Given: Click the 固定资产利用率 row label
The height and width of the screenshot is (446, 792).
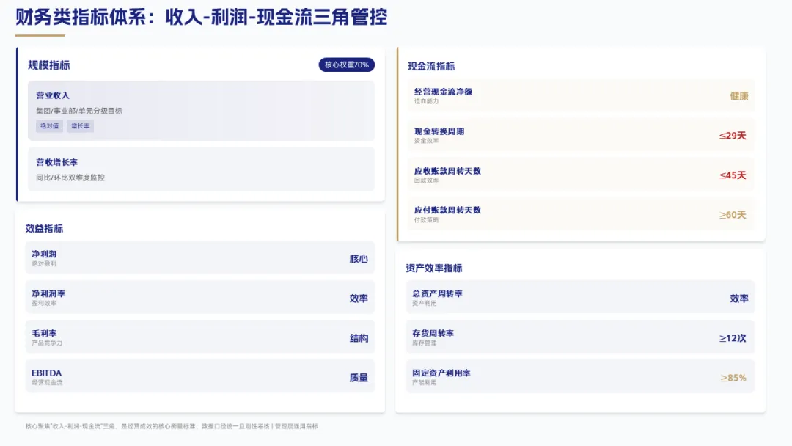Looking at the screenshot, I should pyautogui.click(x=441, y=373).
